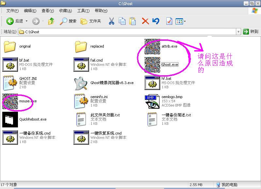This screenshot has width=261, height=189.
Task: Click the file name label GHOST.INI
Action: click(x=28, y=79)
